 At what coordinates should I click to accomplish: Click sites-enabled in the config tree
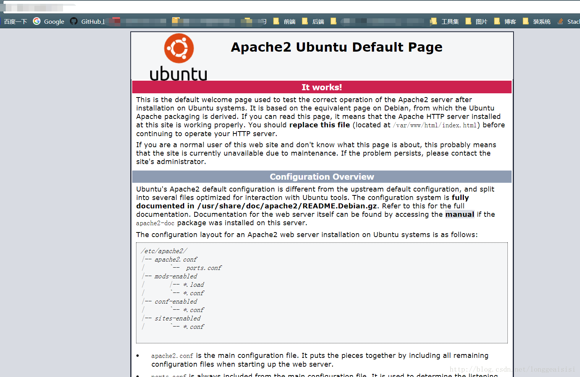pos(178,318)
